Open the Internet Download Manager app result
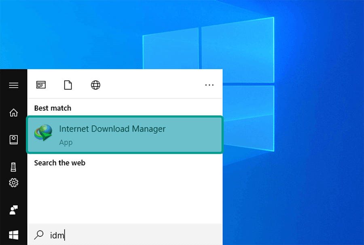The width and height of the screenshot is (364, 245). pos(125,135)
